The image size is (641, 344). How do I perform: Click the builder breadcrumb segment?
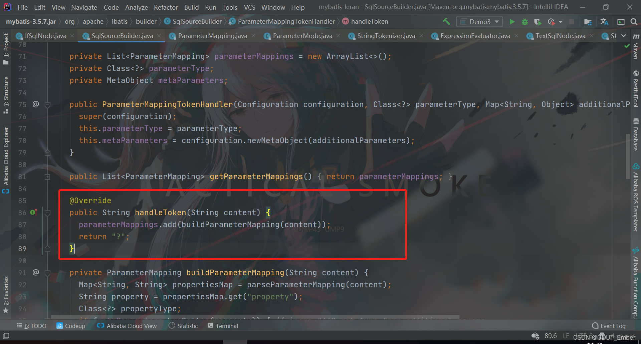click(146, 22)
